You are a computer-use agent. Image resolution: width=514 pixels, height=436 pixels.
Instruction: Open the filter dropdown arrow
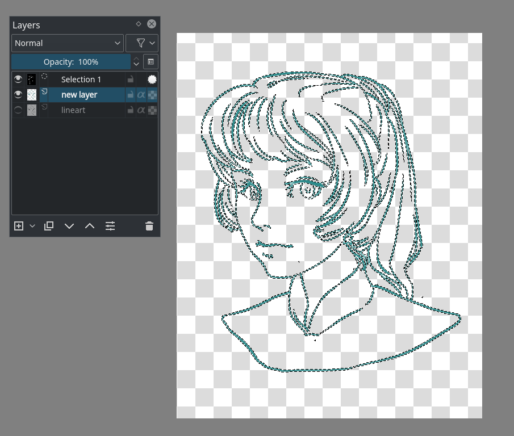click(x=152, y=43)
